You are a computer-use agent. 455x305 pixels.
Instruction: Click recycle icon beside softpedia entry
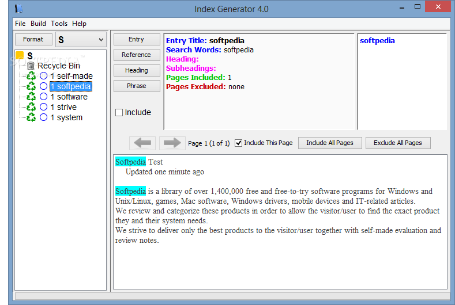pos(31,86)
